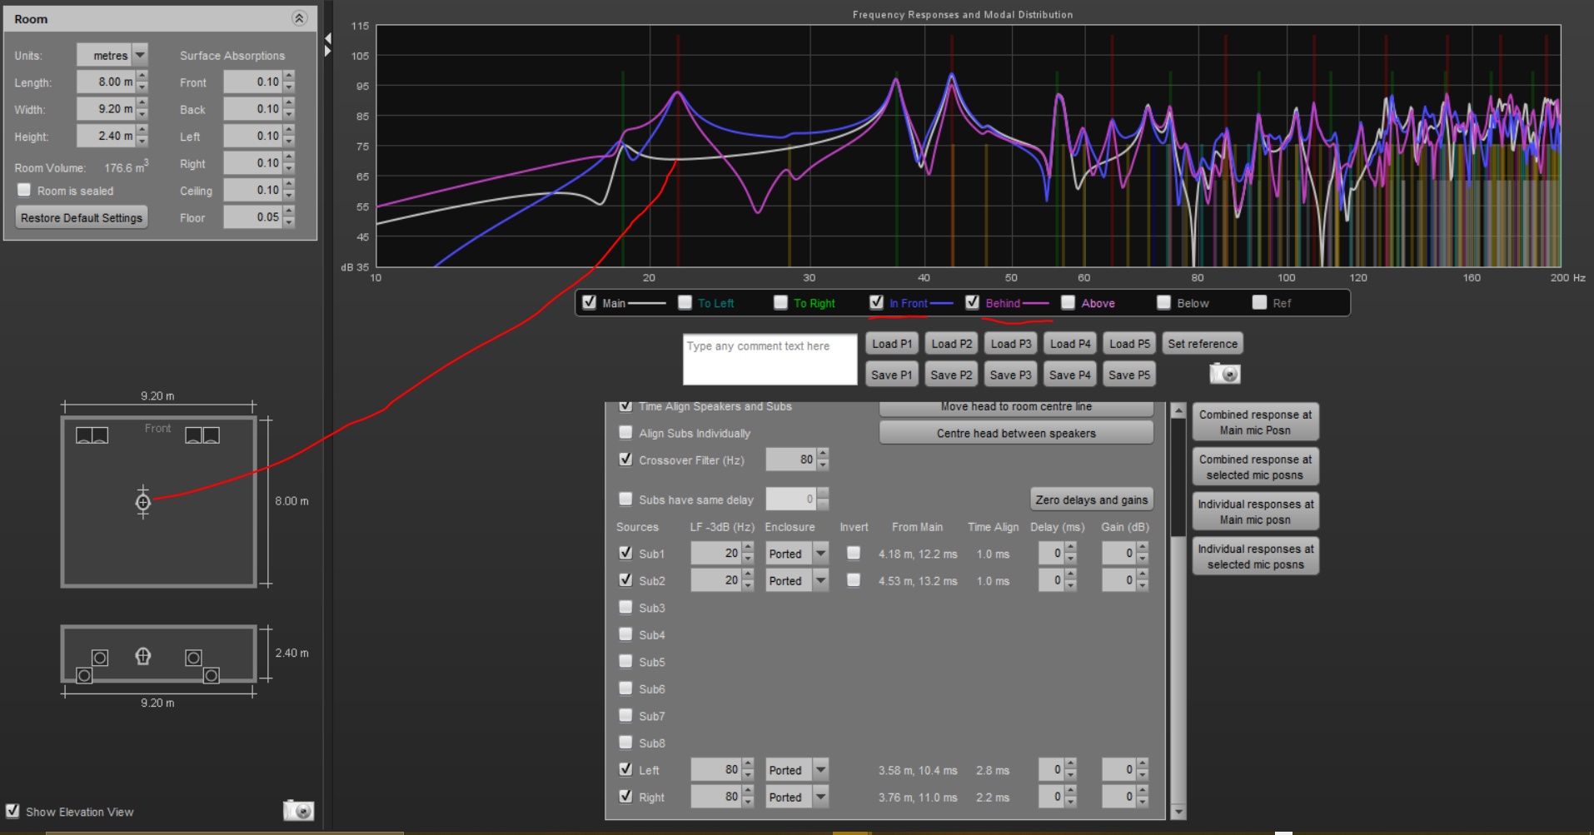This screenshot has width=1594, height=835.
Task: Click the camera snapshot icon near Save P5
Action: click(x=1224, y=374)
